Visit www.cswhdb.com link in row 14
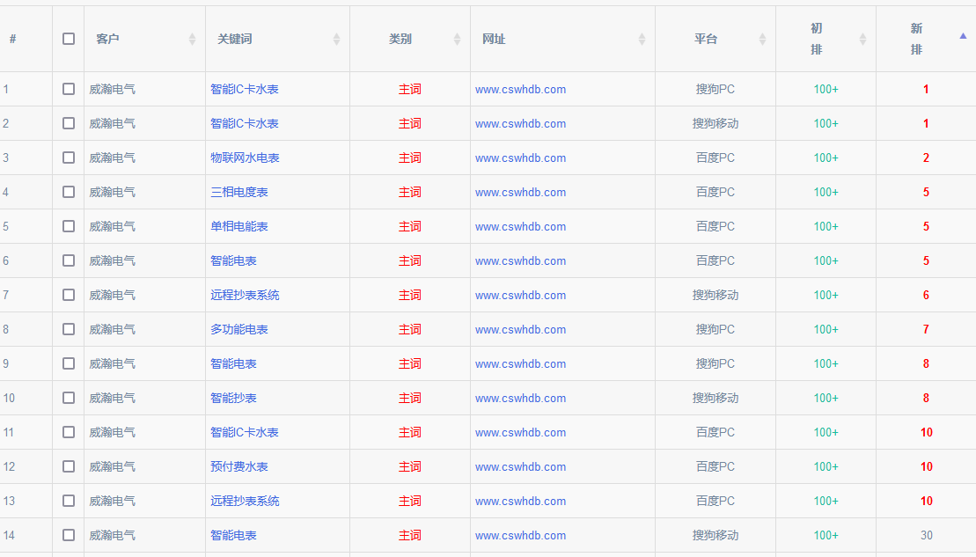The image size is (976, 557). (x=520, y=535)
